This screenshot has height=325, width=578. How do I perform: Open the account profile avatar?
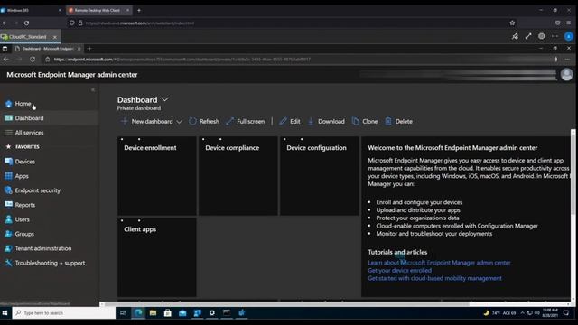pos(566,74)
